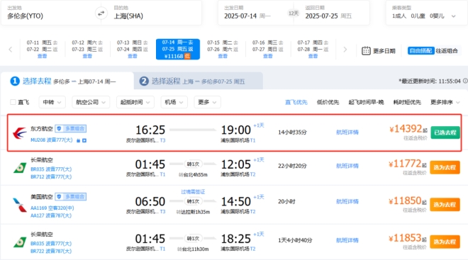Choose date pair 07-17 / 07-28

click(313, 49)
